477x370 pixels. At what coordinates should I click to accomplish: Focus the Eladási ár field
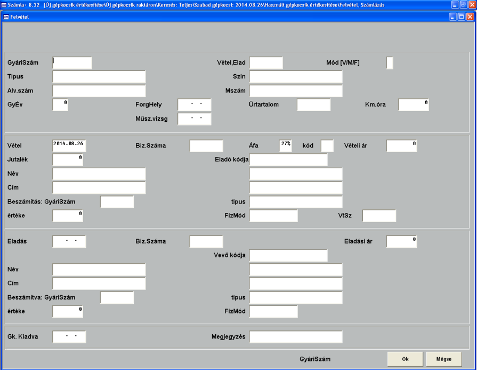pos(401,241)
